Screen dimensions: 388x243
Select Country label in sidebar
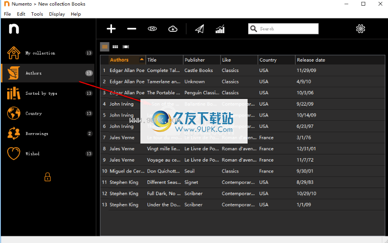point(34,114)
